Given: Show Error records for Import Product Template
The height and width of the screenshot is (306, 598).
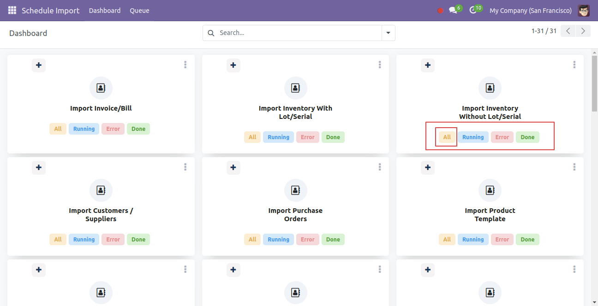Looking at the screenshot, I should [x=502, y=240].
